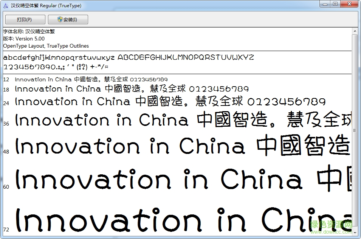Click the 24-point Innovation in China sample
Image resolution: width=361 pixels, height=239 pixels.
pos(170,102)
